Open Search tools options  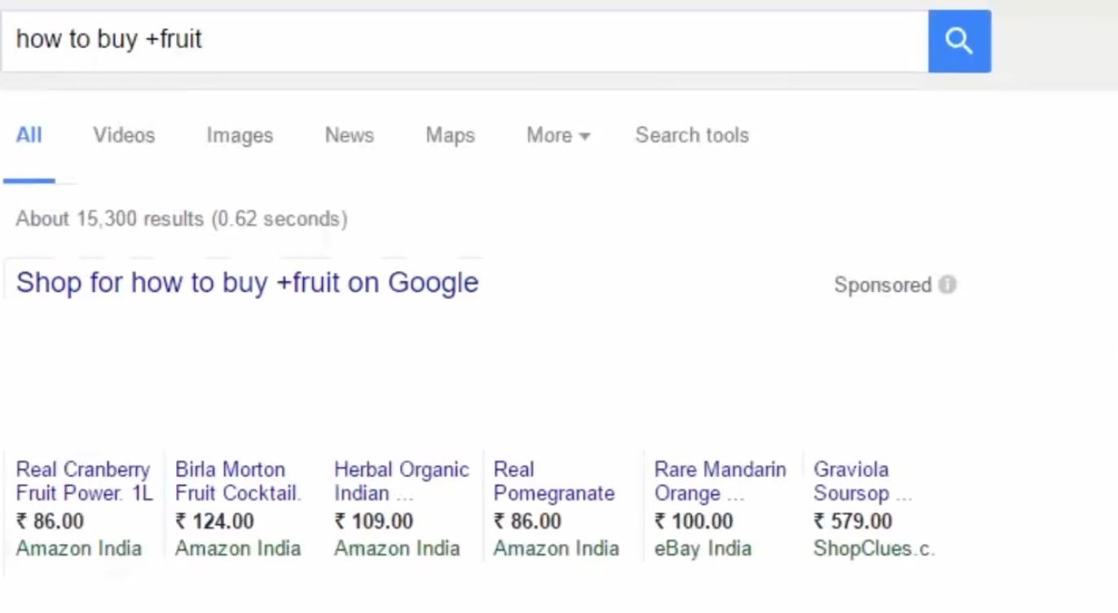coord(692,135)
